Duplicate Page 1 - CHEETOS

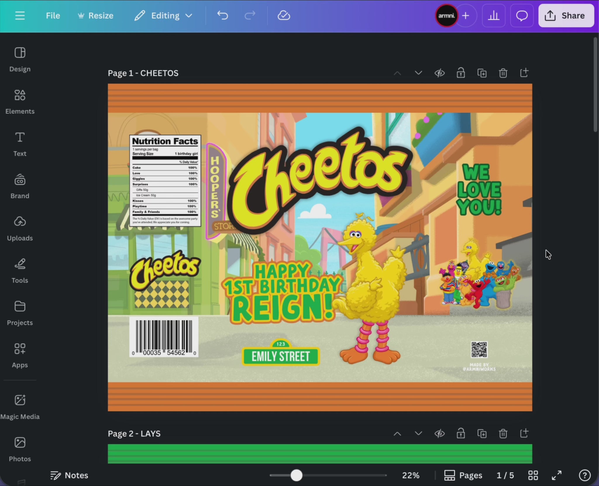click(x=482, y=73)
